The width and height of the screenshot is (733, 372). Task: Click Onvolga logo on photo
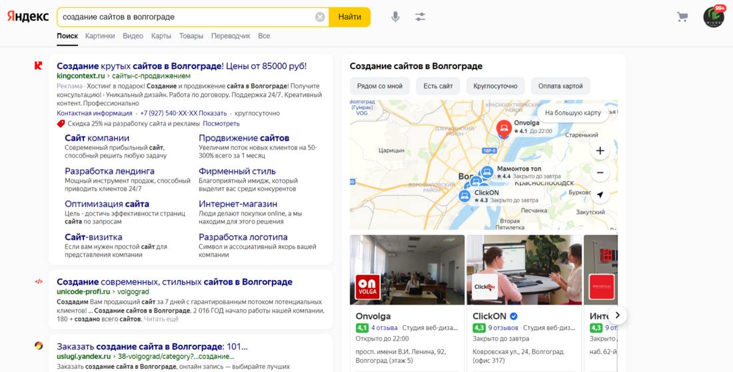click(x=368, y=287)
